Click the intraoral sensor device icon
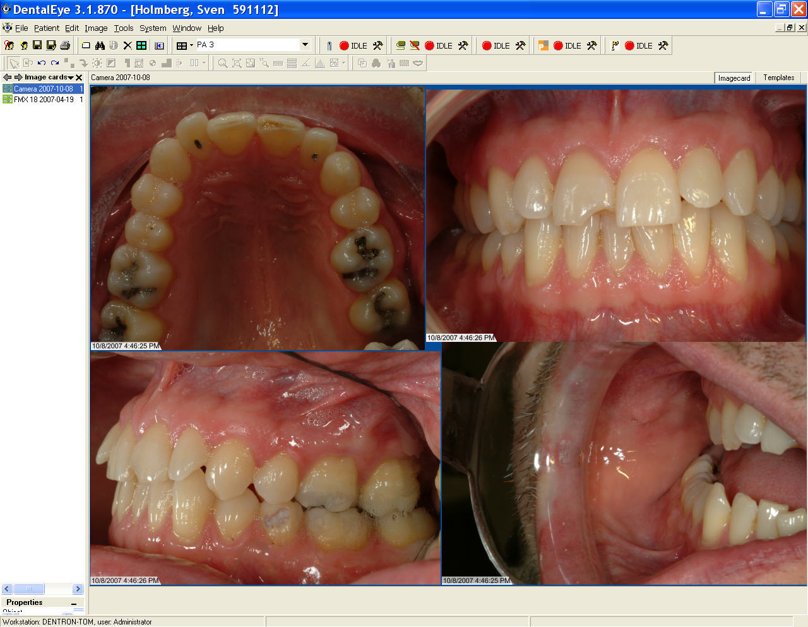The height and width of the screenshot is (627, 808). coord(329,45)
